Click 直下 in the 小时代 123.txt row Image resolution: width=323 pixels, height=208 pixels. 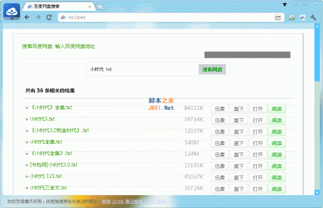pos(238,177)
